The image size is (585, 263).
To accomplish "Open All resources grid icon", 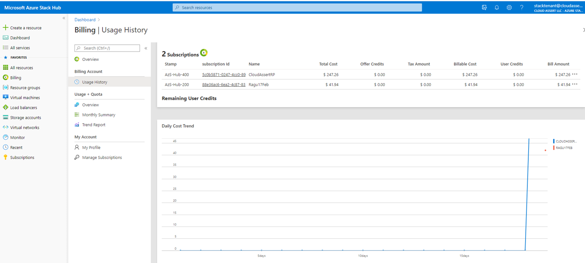I will point(5,68).
